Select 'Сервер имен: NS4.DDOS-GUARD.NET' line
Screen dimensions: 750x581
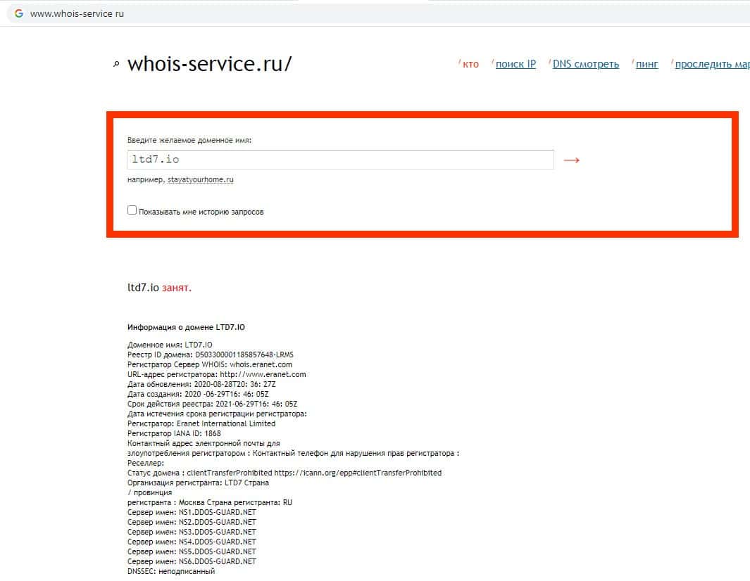coord(192,542)
